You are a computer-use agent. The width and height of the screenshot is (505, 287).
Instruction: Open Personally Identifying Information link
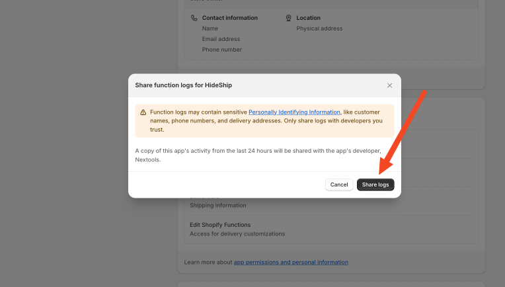[294, 112]
